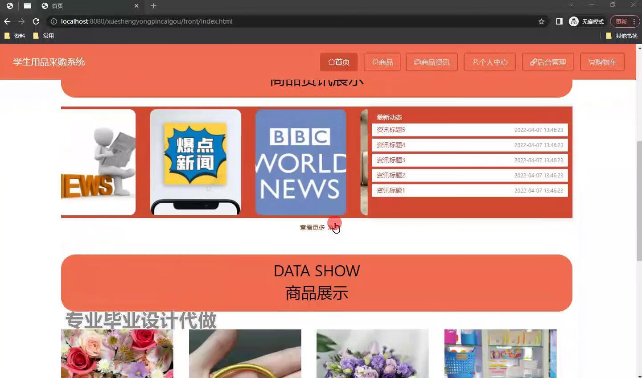Focus the address bar URL field
642x378 pixels.
click(x=294, y=21)
